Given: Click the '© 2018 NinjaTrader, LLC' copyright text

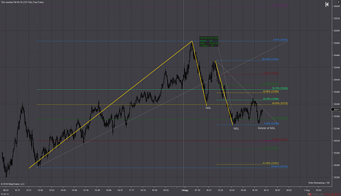Looking at the screenshot, I should pyautogui.click(x=13, y=184).
